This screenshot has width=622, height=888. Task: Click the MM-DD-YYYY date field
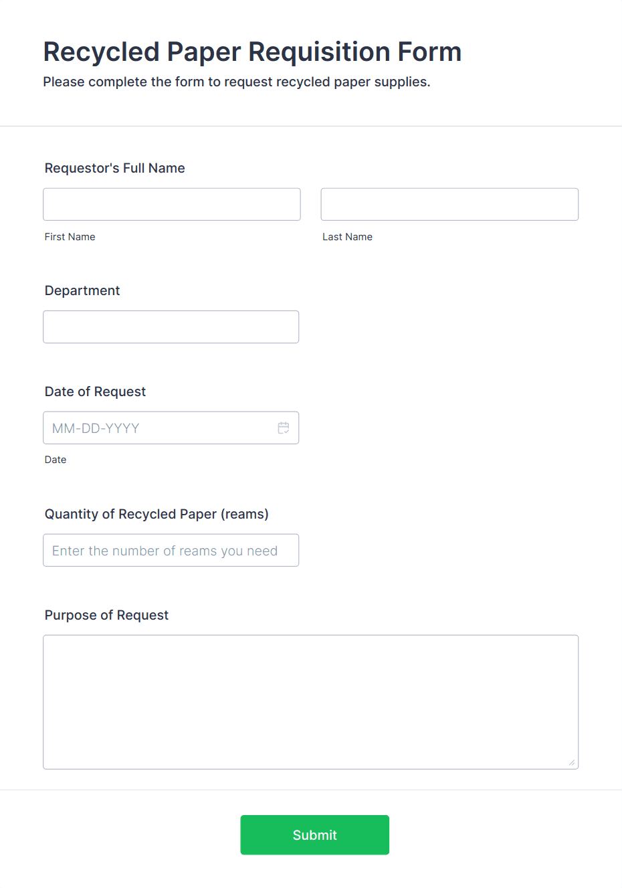171,428
